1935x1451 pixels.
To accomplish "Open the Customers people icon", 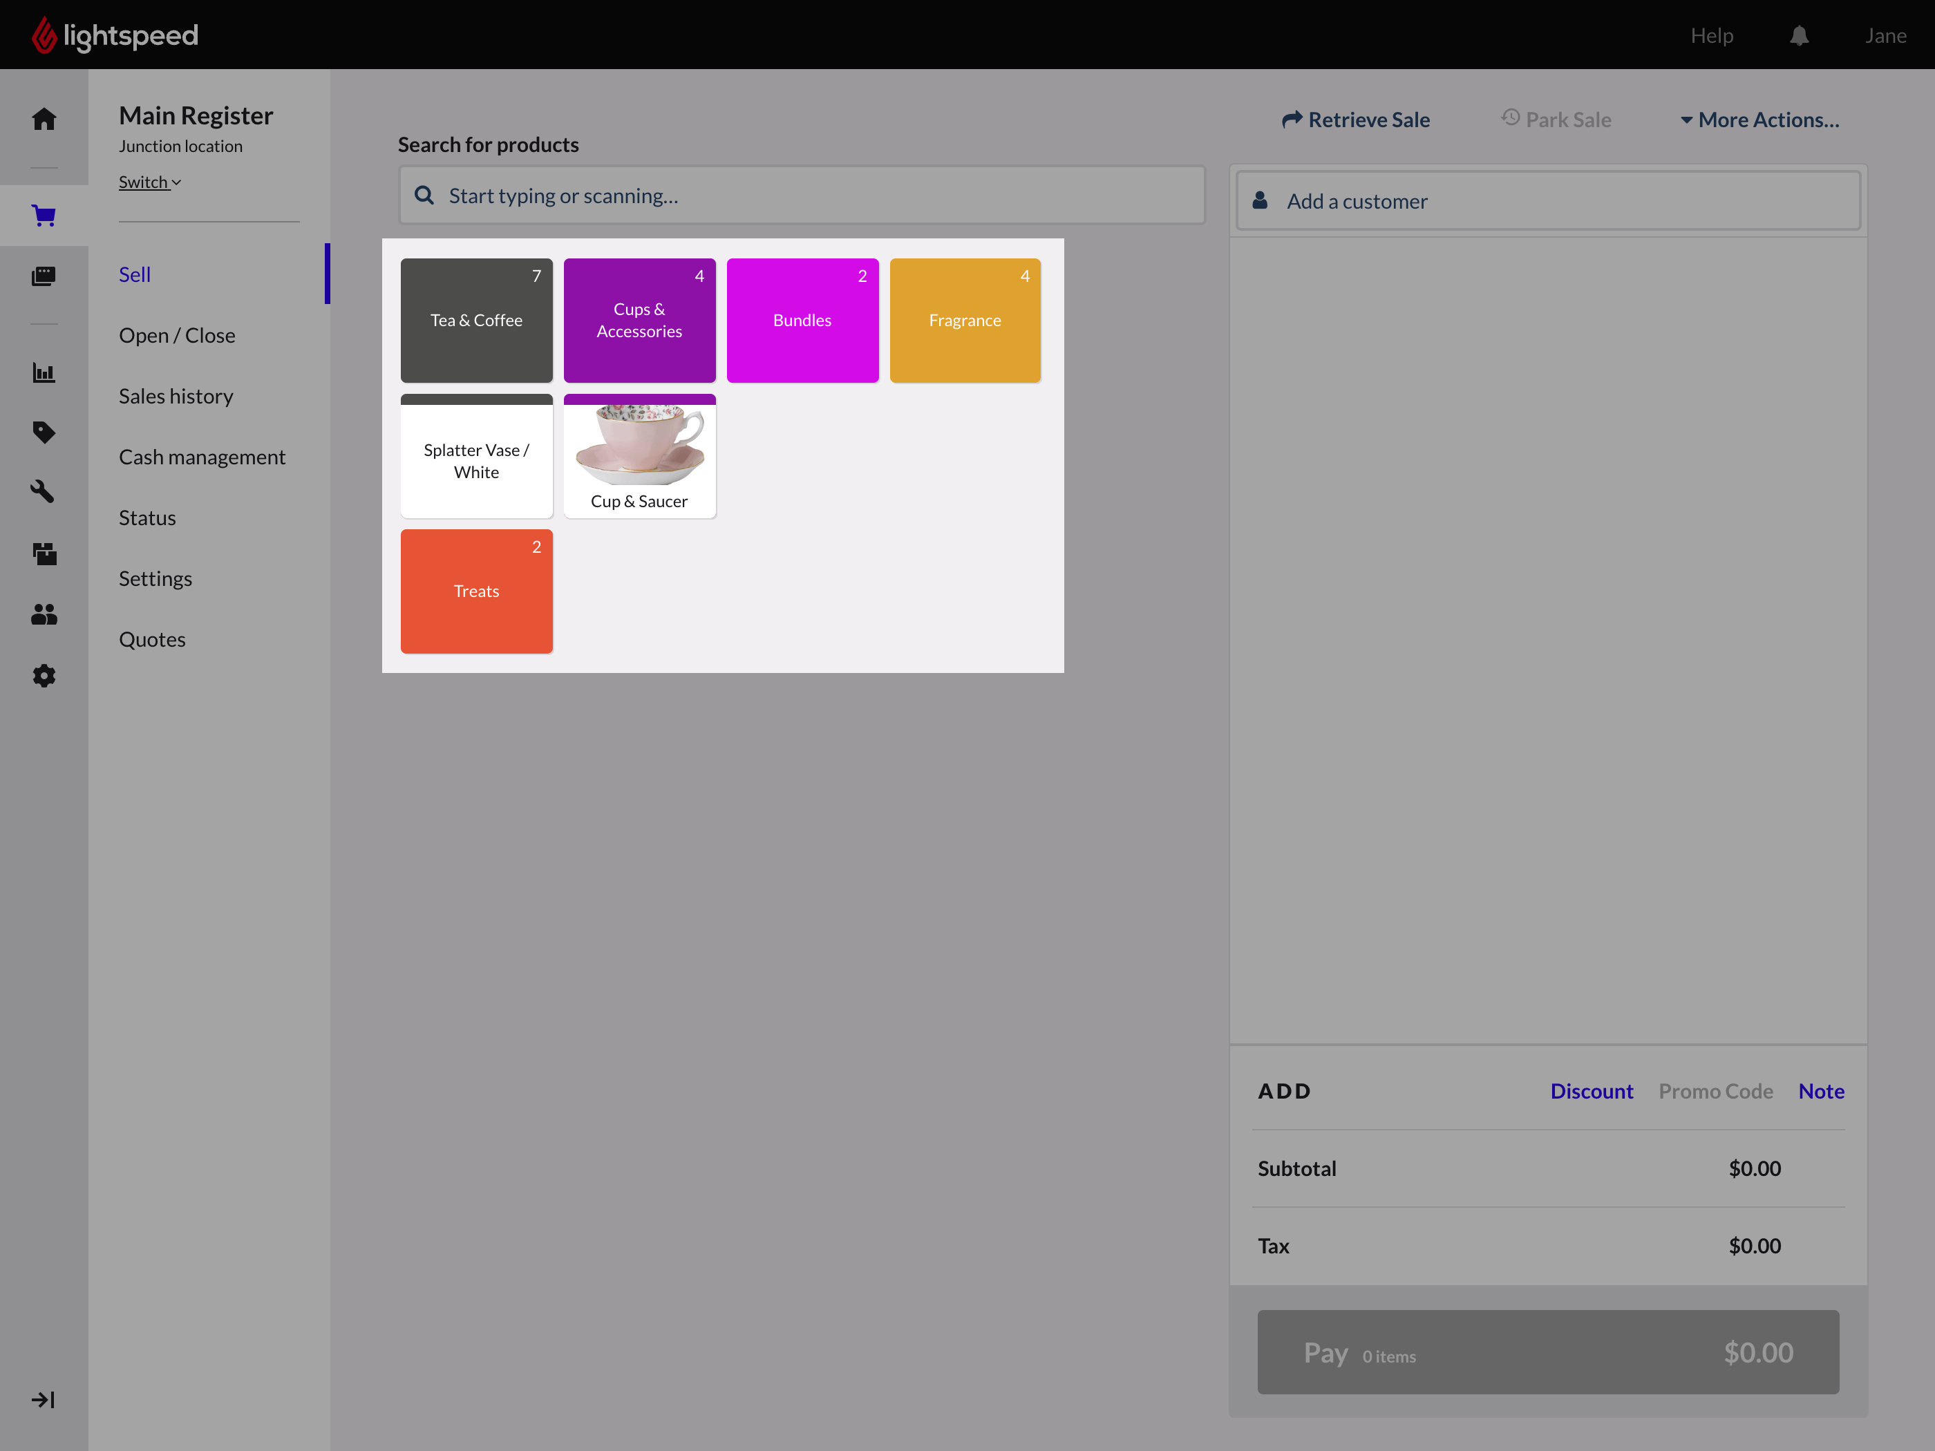I will click(x=44, y=615).
